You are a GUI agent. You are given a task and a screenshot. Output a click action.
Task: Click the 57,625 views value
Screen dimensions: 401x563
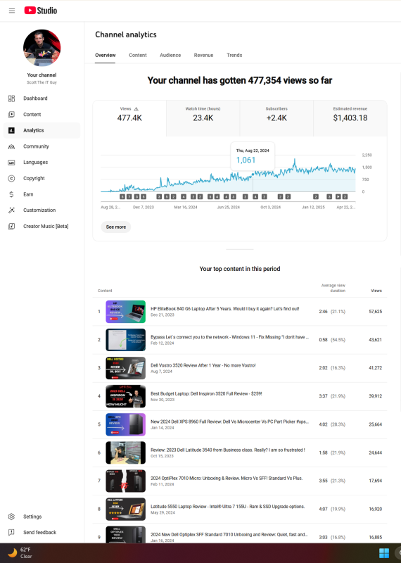click(375, 312)
